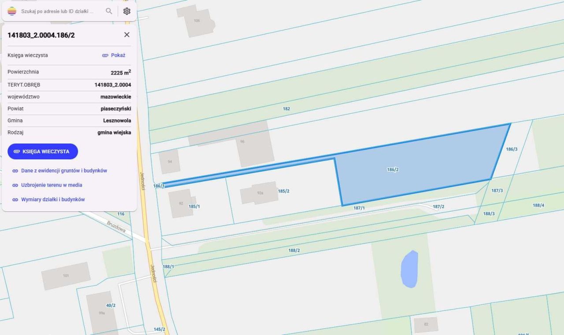Click parcel label 188/4 on map
This screenshot has height=335, width=564.
point(538,205)
